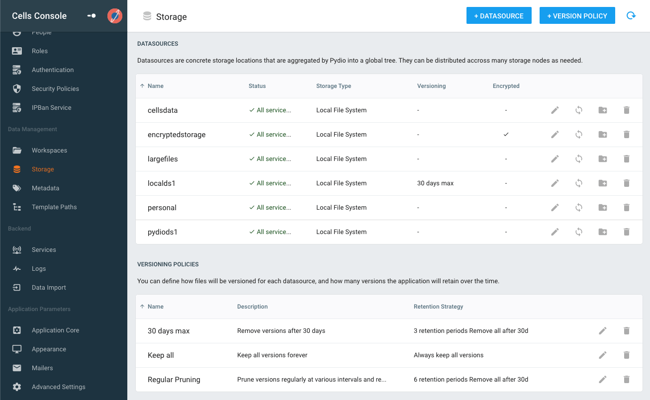Image resolution: width=650 pixels, height=400 pixels.
Task: Select the pydiods1 datasource name
Action: pos(163,232)
